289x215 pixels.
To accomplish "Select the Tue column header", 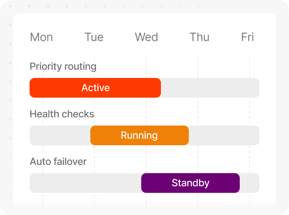I will (x=94, y=37).
